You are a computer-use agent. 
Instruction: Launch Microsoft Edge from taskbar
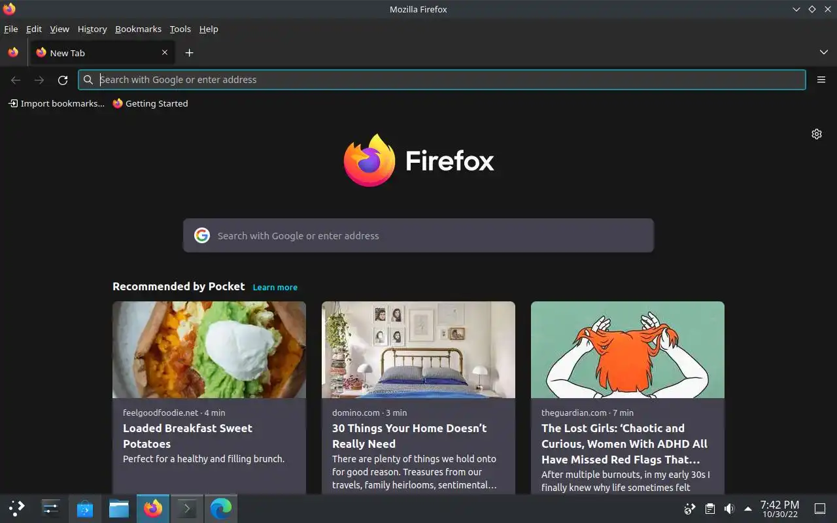tap(221, 508)
